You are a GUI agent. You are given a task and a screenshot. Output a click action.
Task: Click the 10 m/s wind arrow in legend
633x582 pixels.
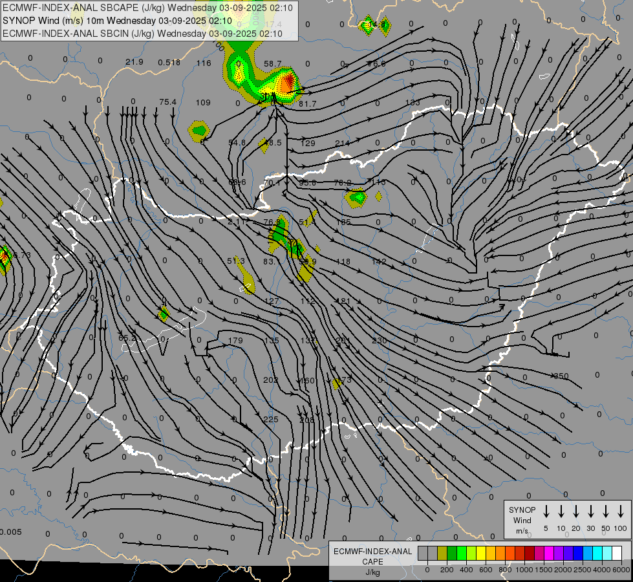click(x=561, y=512)
